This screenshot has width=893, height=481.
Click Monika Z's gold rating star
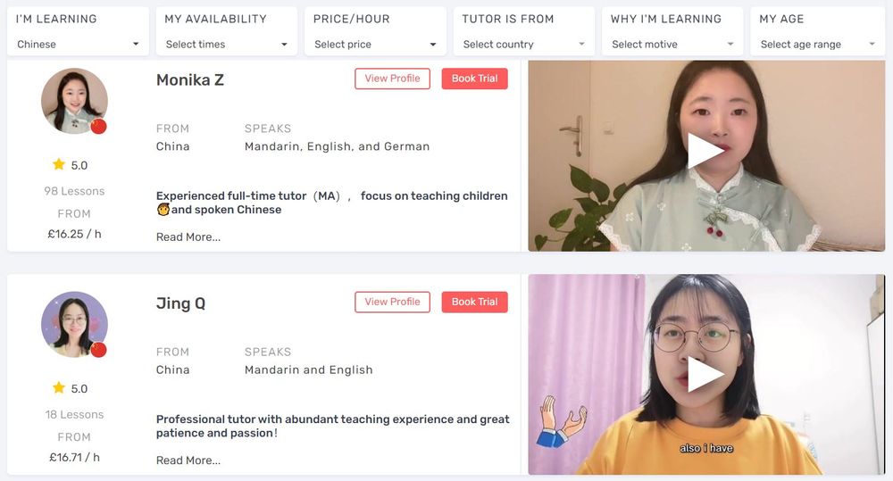[59, 164]
